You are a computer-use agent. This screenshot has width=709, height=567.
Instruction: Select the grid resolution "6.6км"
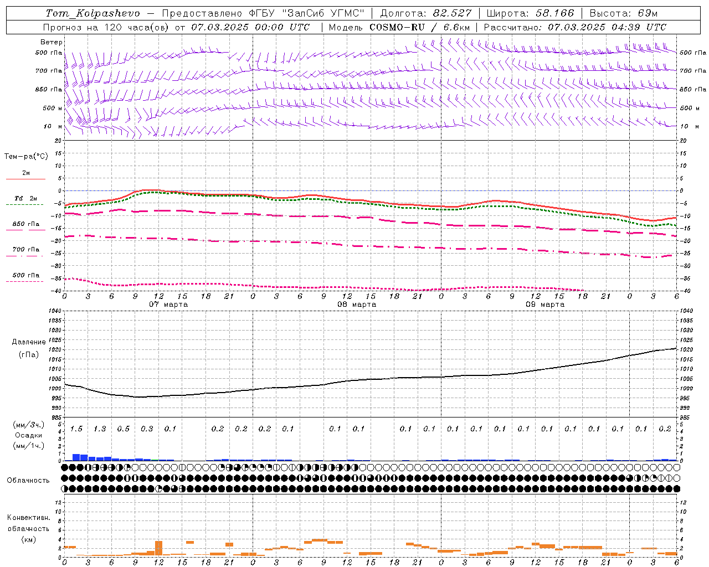pos(457,27)
